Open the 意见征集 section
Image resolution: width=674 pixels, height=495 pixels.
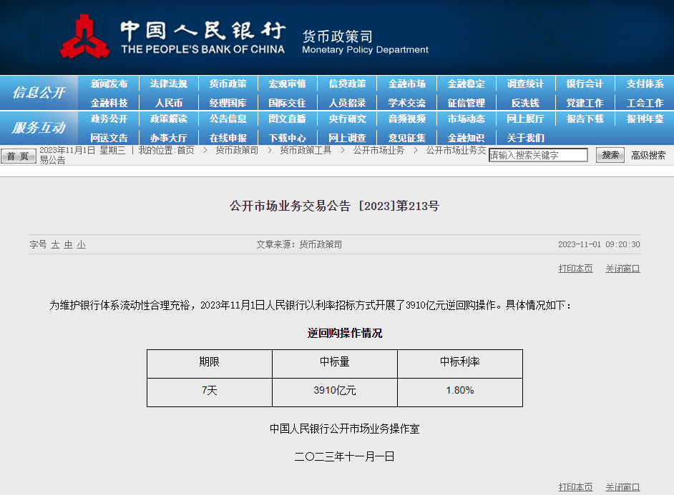coord(406,138)
